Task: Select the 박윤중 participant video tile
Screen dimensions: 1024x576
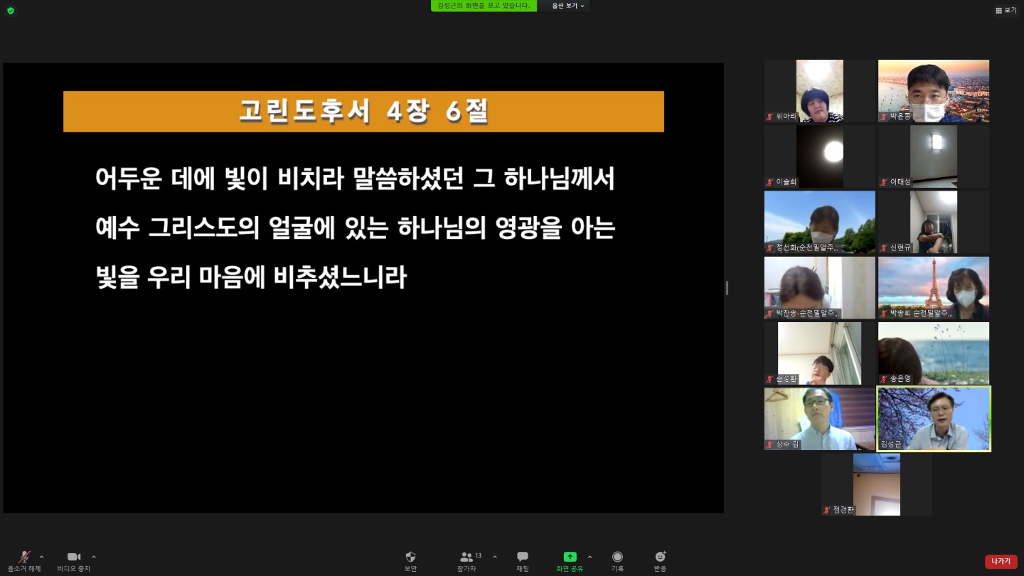Action: coord(934,91)
